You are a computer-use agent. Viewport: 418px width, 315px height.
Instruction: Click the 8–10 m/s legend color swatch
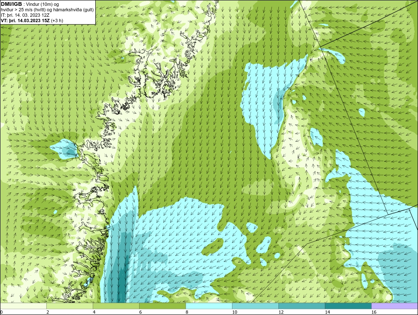(x=209, y=306)
